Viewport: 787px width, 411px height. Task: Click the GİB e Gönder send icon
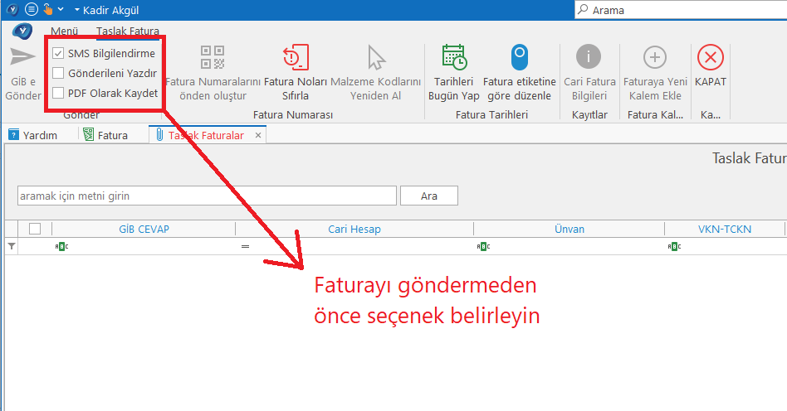pyautogui.click(x=22, y=57)
